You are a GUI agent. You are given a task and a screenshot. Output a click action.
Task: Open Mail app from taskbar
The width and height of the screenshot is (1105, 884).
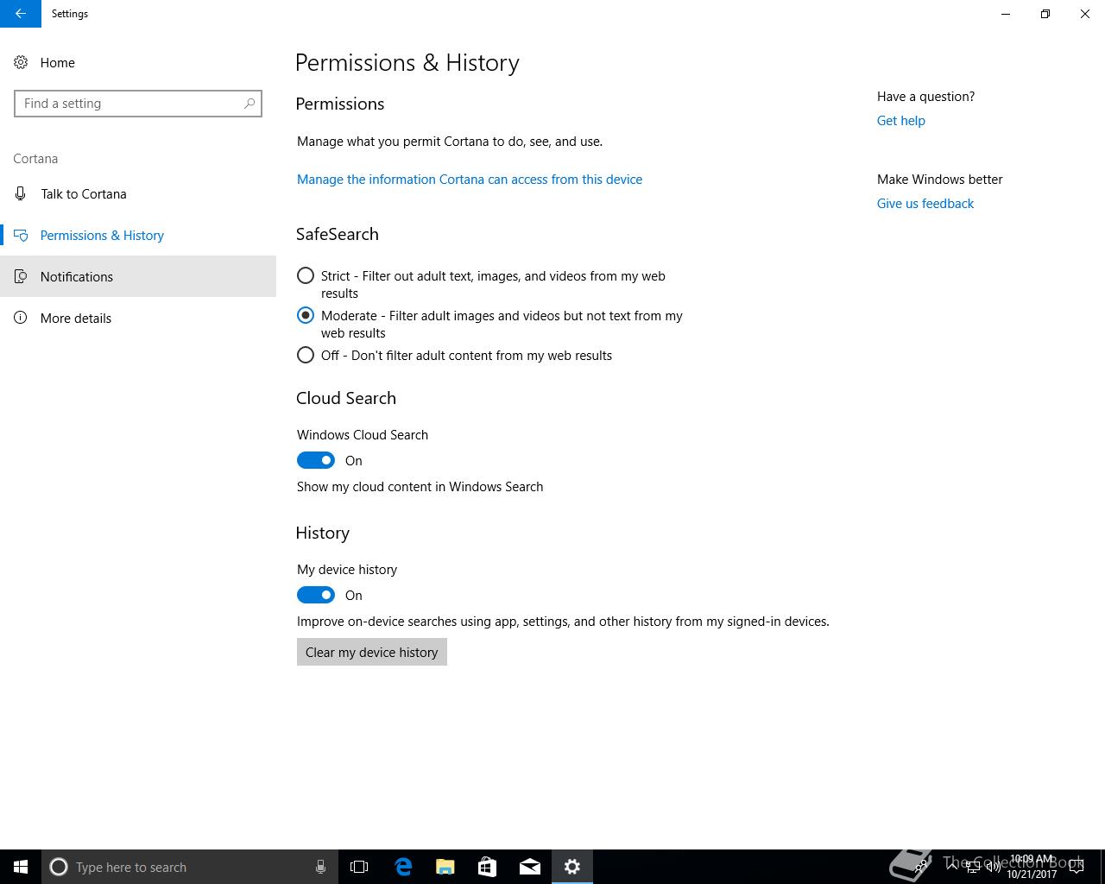click(530, 867)
